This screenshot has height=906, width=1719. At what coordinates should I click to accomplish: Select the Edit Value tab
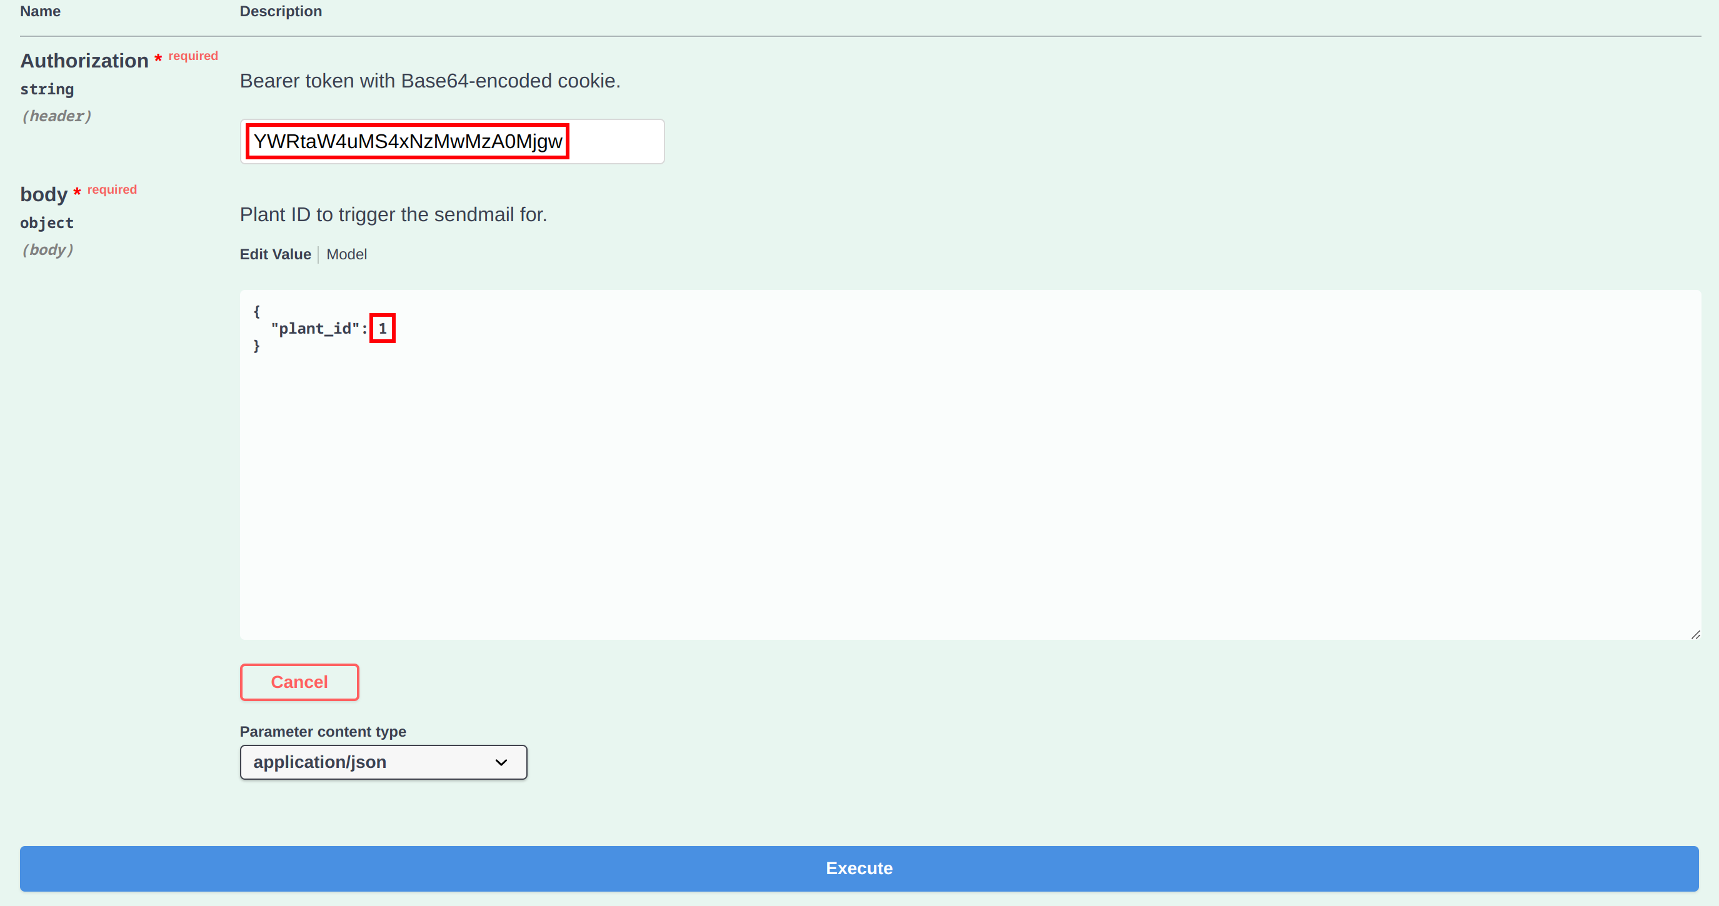pos(275,254)
